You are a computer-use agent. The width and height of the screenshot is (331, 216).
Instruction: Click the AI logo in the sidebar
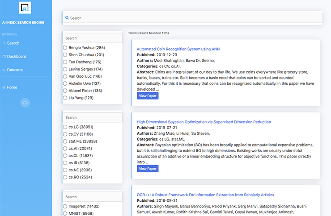coord(25,8)
